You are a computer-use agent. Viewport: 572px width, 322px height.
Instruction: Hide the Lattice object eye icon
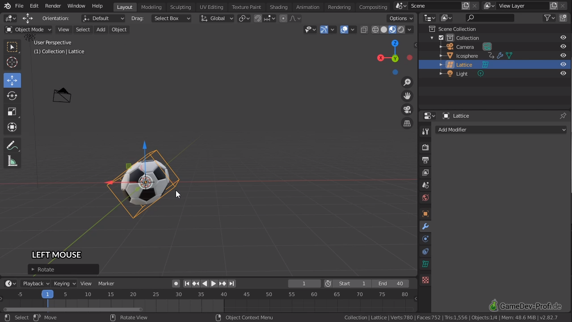pyautogui.click(x=563, y=65)
